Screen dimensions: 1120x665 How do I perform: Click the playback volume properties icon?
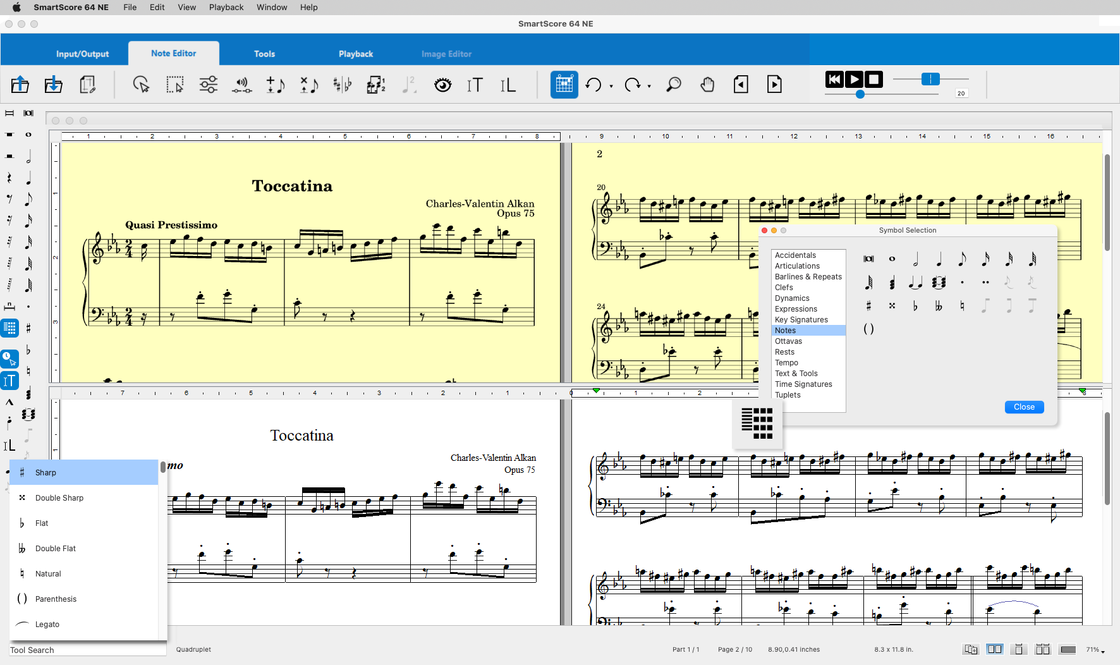point(242,84)
